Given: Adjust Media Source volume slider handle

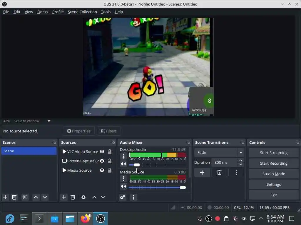Looking at the screenshot, I should point(183,187).
